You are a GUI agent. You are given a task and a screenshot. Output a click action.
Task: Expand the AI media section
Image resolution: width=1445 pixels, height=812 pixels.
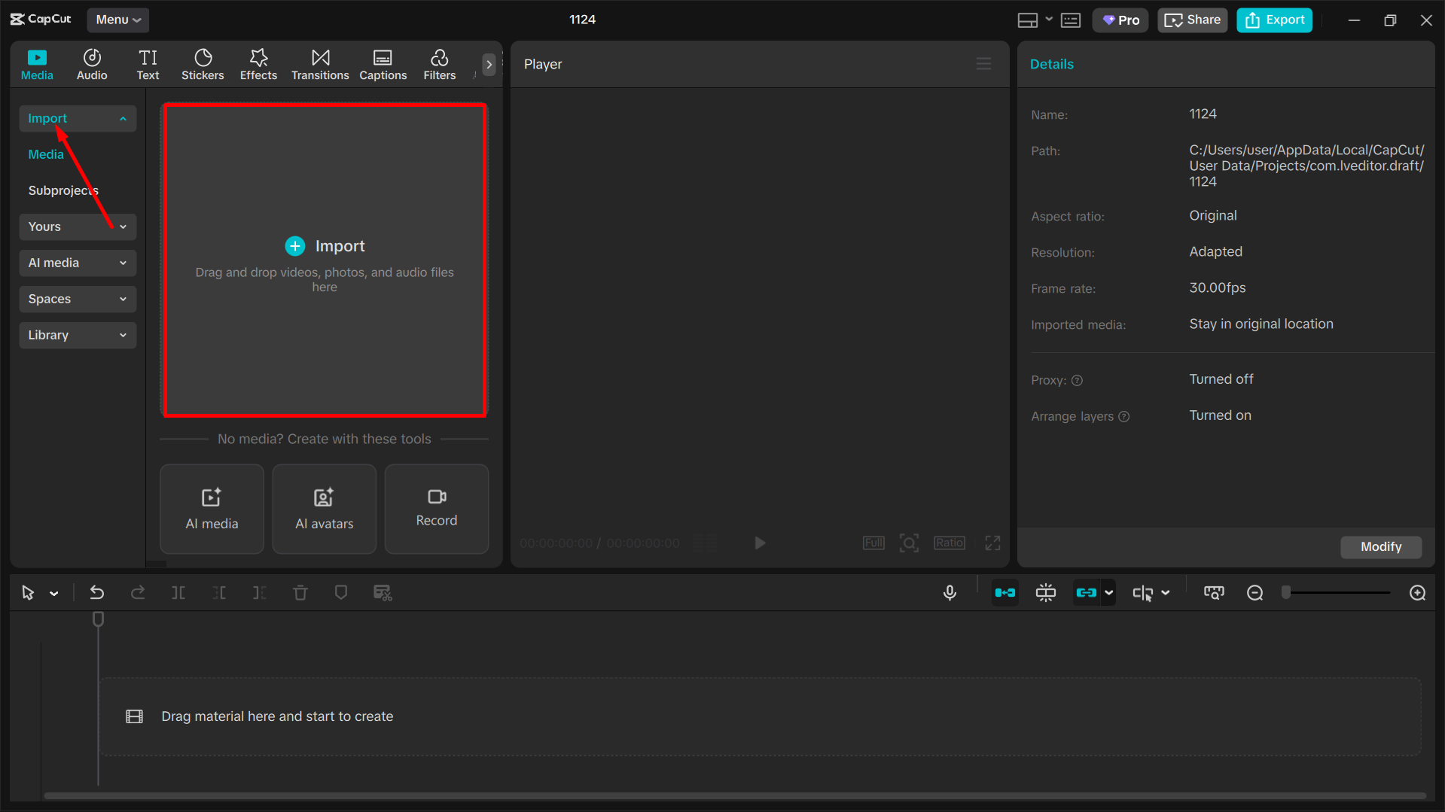pyautogui.click(x=77, y=263)
